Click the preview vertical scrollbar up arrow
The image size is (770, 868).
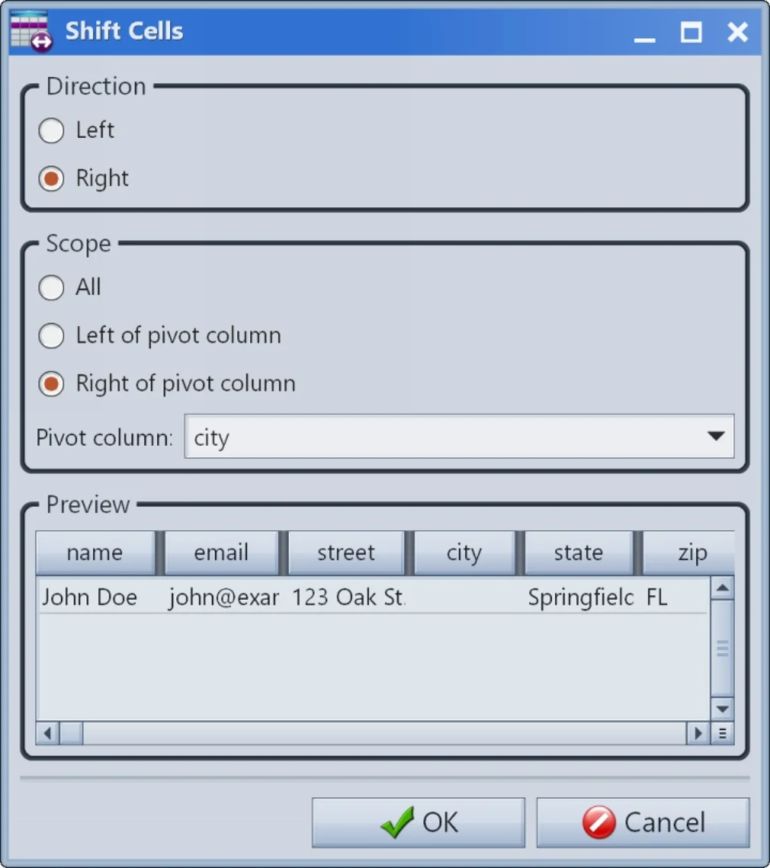click(x=722, y=588)
